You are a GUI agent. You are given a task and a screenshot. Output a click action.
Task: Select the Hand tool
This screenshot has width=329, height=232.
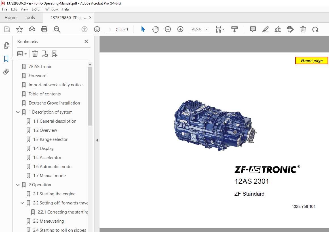155,29
